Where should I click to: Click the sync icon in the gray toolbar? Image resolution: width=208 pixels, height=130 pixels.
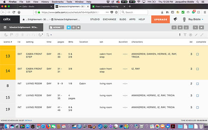(x=174, y=27)
